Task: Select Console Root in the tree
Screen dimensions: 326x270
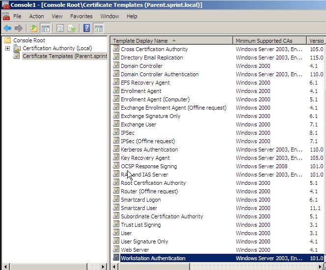Action: (29, 40)
